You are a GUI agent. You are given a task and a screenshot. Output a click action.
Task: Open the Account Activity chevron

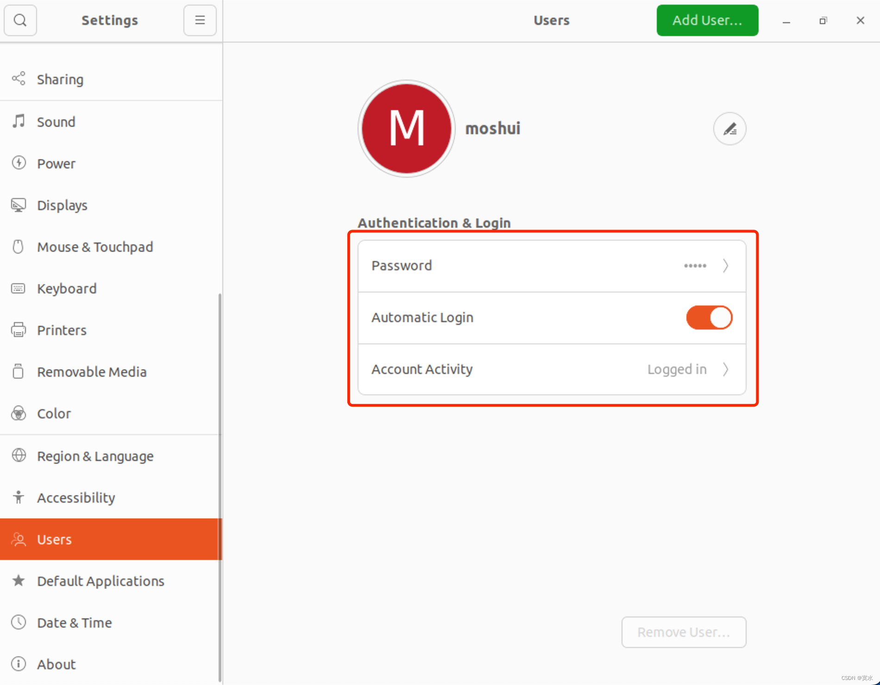726,369
